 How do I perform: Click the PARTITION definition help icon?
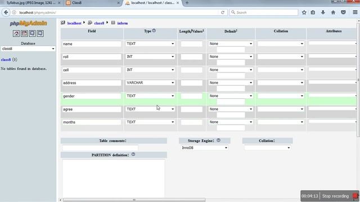click(x=133, y=154)
